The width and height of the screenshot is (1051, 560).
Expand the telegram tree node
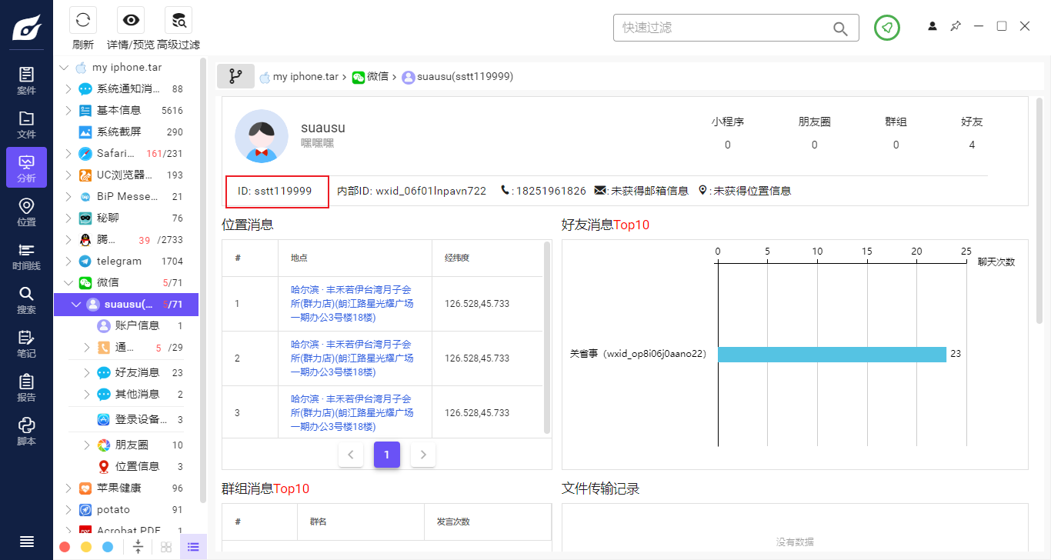(68, 262)
